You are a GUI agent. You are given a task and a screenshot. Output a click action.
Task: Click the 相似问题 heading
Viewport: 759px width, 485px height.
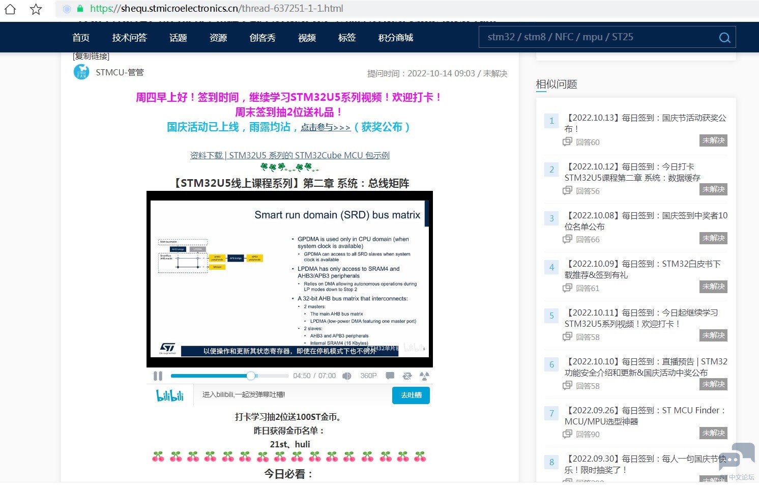click(x=557, y=84)
